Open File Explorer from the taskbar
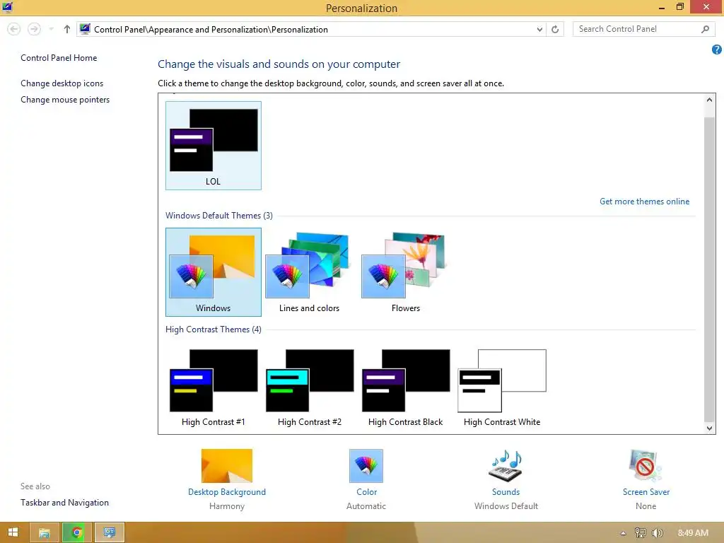724x543 pixels. pyautogui.click(x=45, y=532)
